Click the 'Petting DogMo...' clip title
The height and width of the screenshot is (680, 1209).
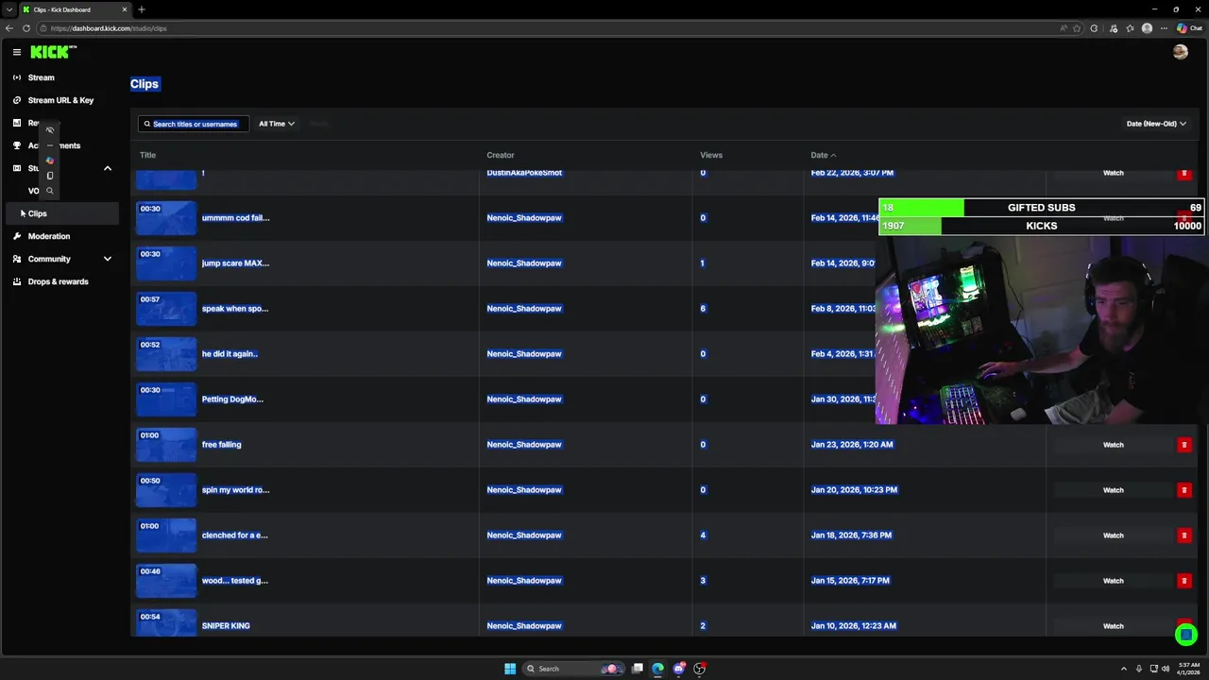(232, 399)
